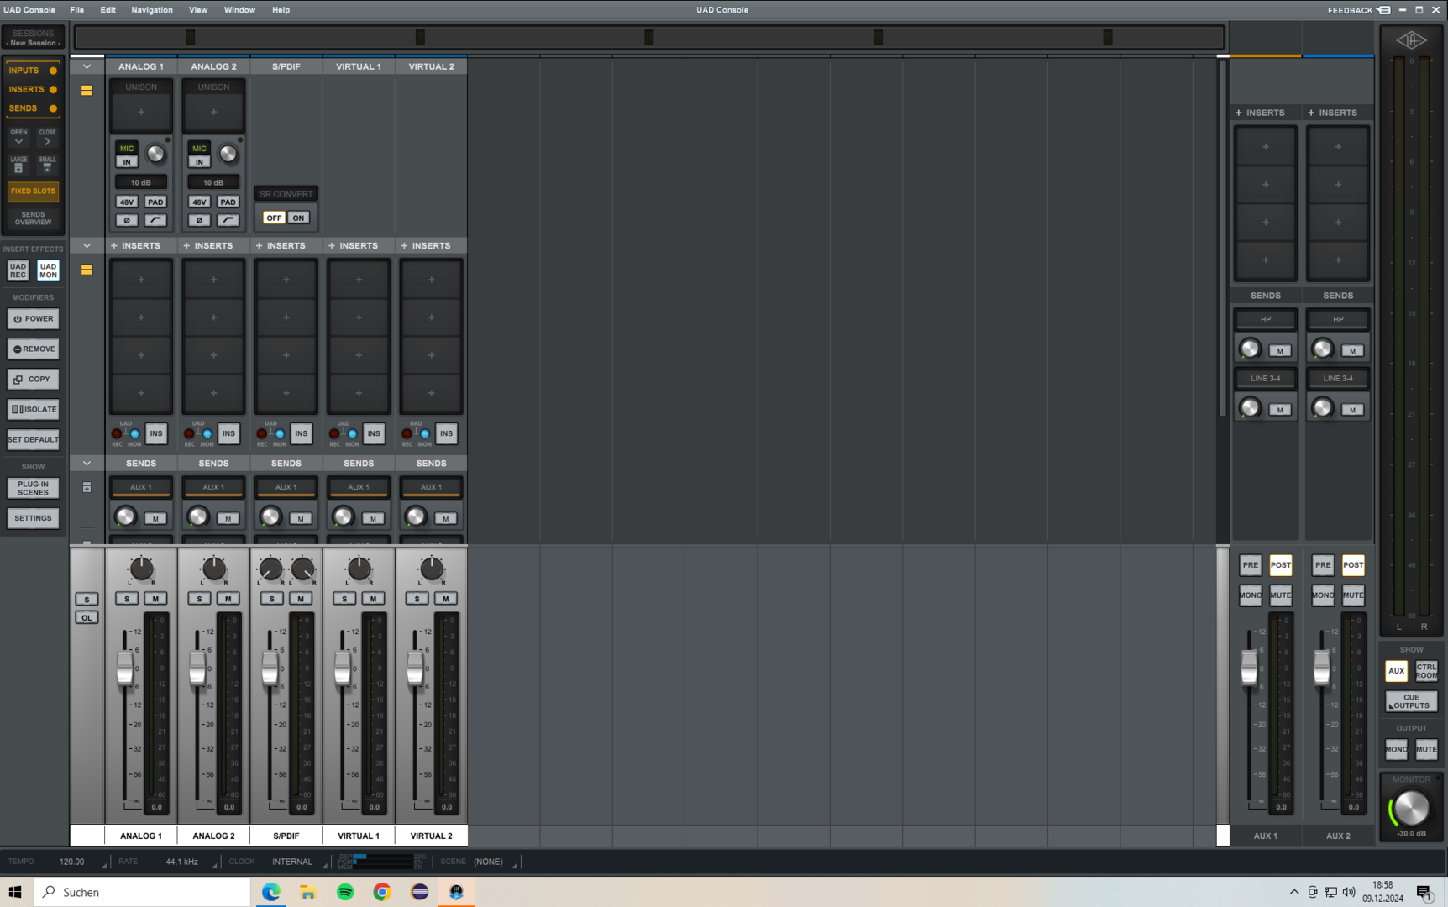Screen dimensions: 1448x907
Task: Open Plug-In Scenes
Action: click(x=34, y=489)
